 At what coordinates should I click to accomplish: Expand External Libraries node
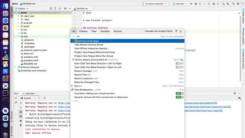tap(15, 67)
